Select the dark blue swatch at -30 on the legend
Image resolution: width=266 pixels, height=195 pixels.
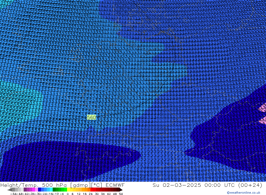(x=40, y=190)
